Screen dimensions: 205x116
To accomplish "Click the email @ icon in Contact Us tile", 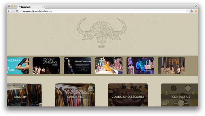I will (x=173, y=88).
